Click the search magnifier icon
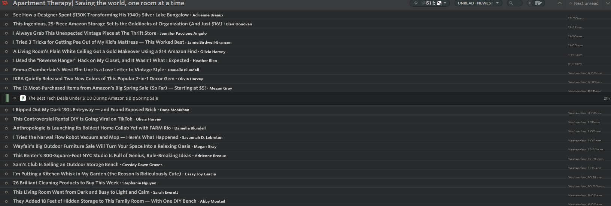Screen dimensions: 611x206 [x=511, y=3]
